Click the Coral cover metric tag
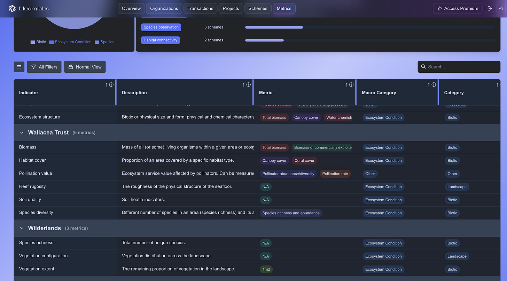507x281 pixels. (304, 161)
